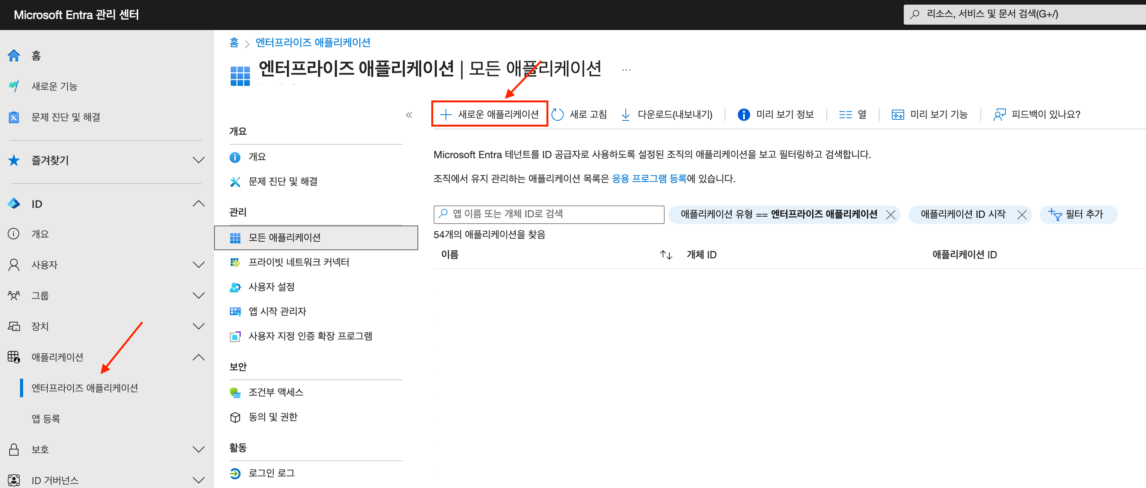Click the 애플리케이션 ID column header
This screenshot has width=1146, height=488.
[x=964, y=255]
